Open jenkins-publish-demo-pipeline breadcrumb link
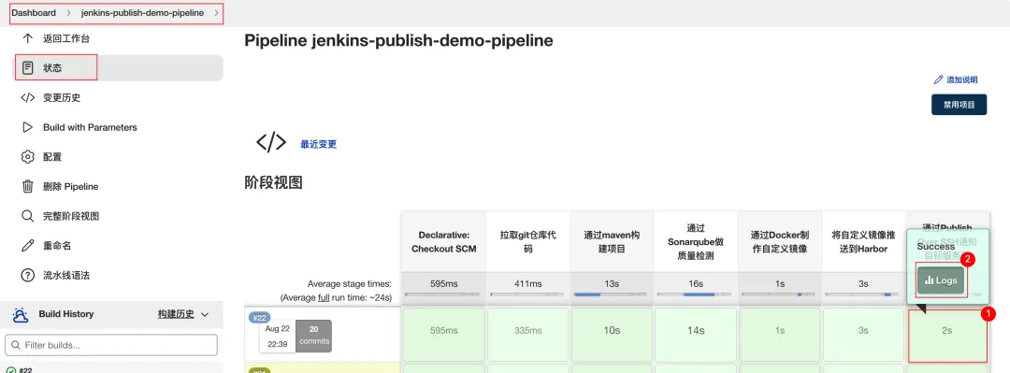This screenshot has width=1010, height=373. coord(142,13)
